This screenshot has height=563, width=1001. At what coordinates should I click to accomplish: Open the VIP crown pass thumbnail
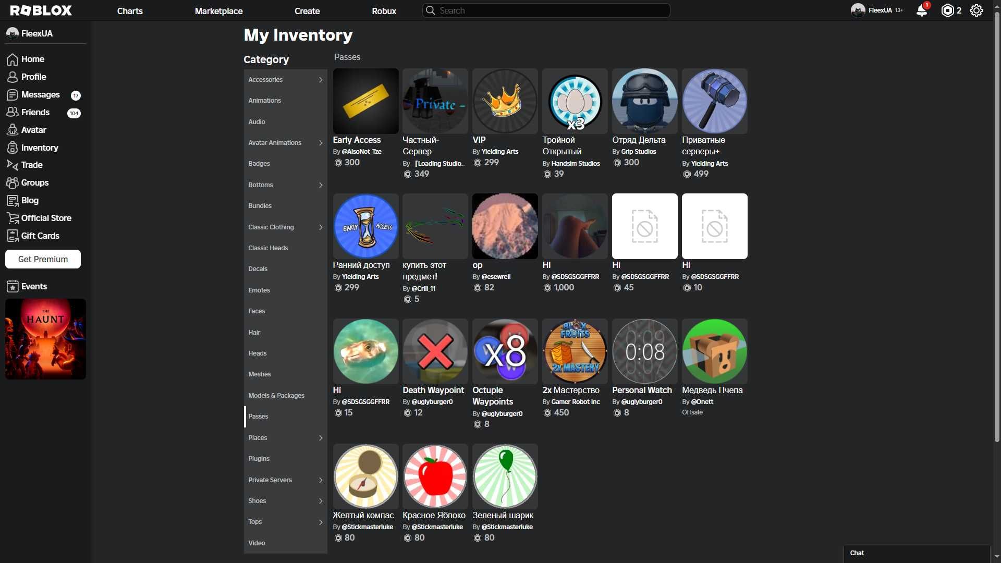[505, 101]
